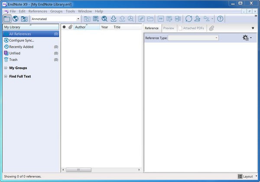260x182 pixels.
Task: Click the horizontal scrollbar in reference list
Action: tap(78, 169)
